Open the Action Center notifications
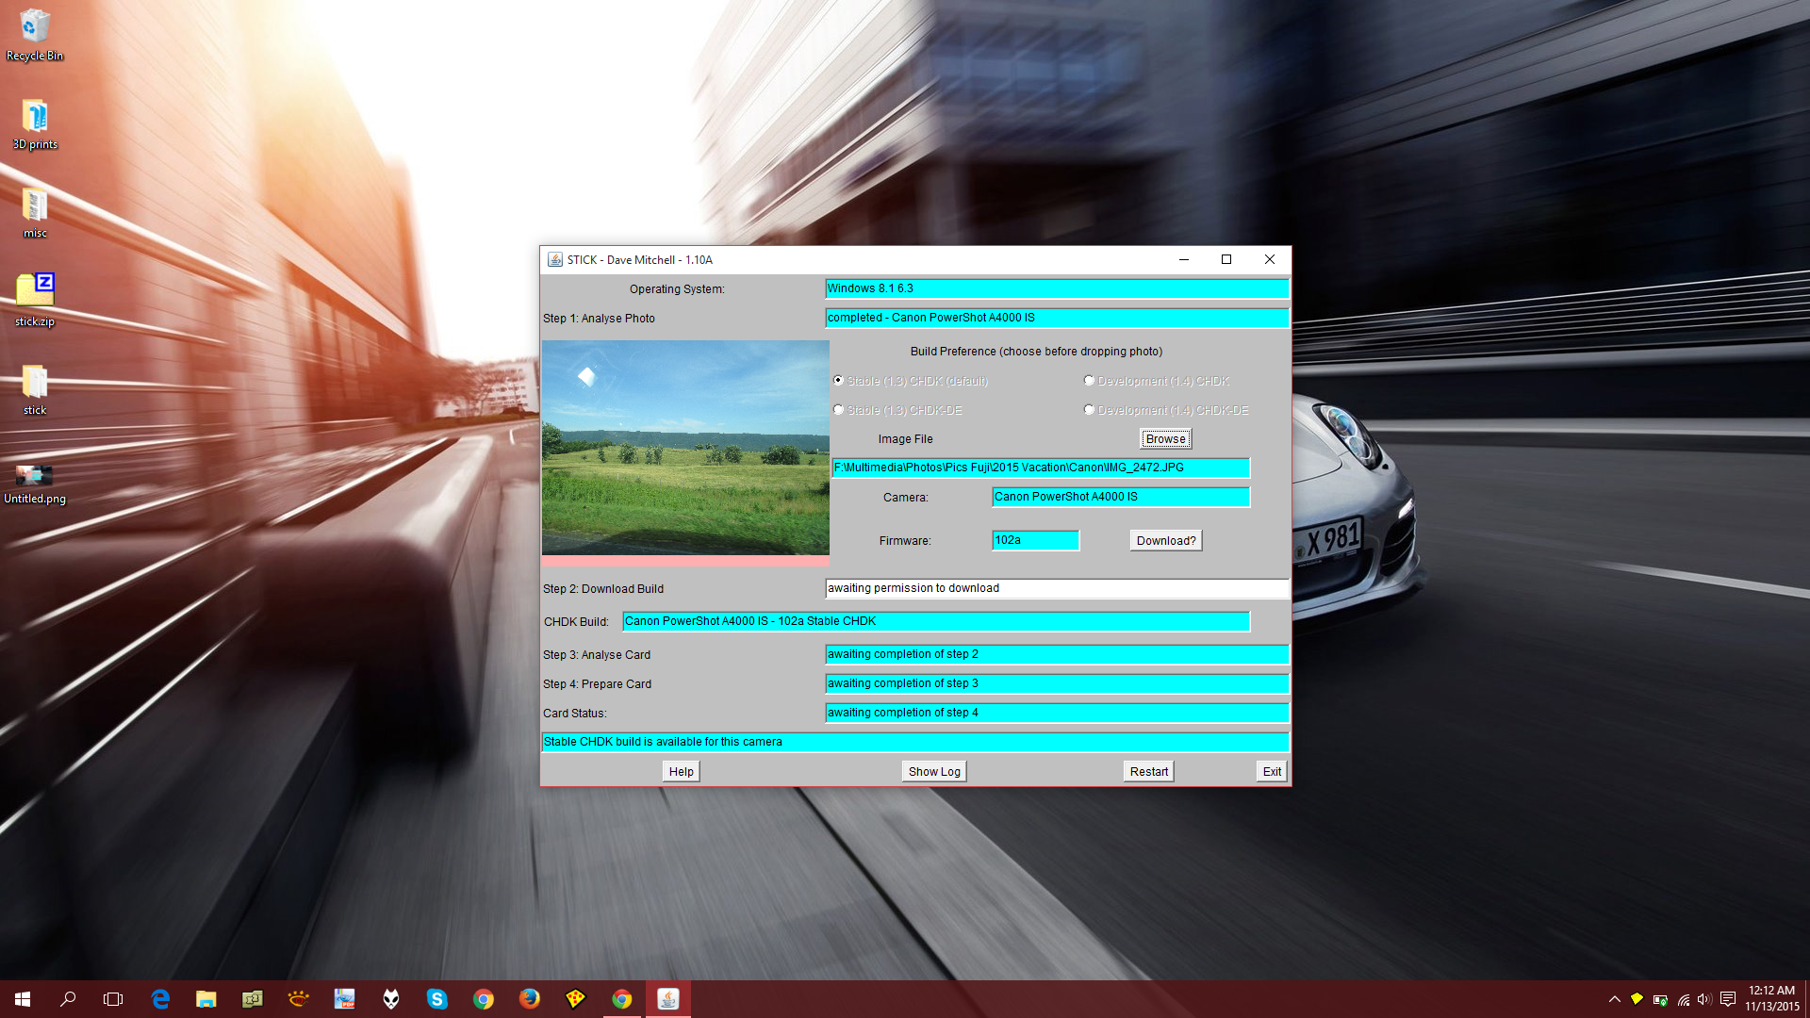The width and height of the screenshot is (1810, 1018). 1728,999
